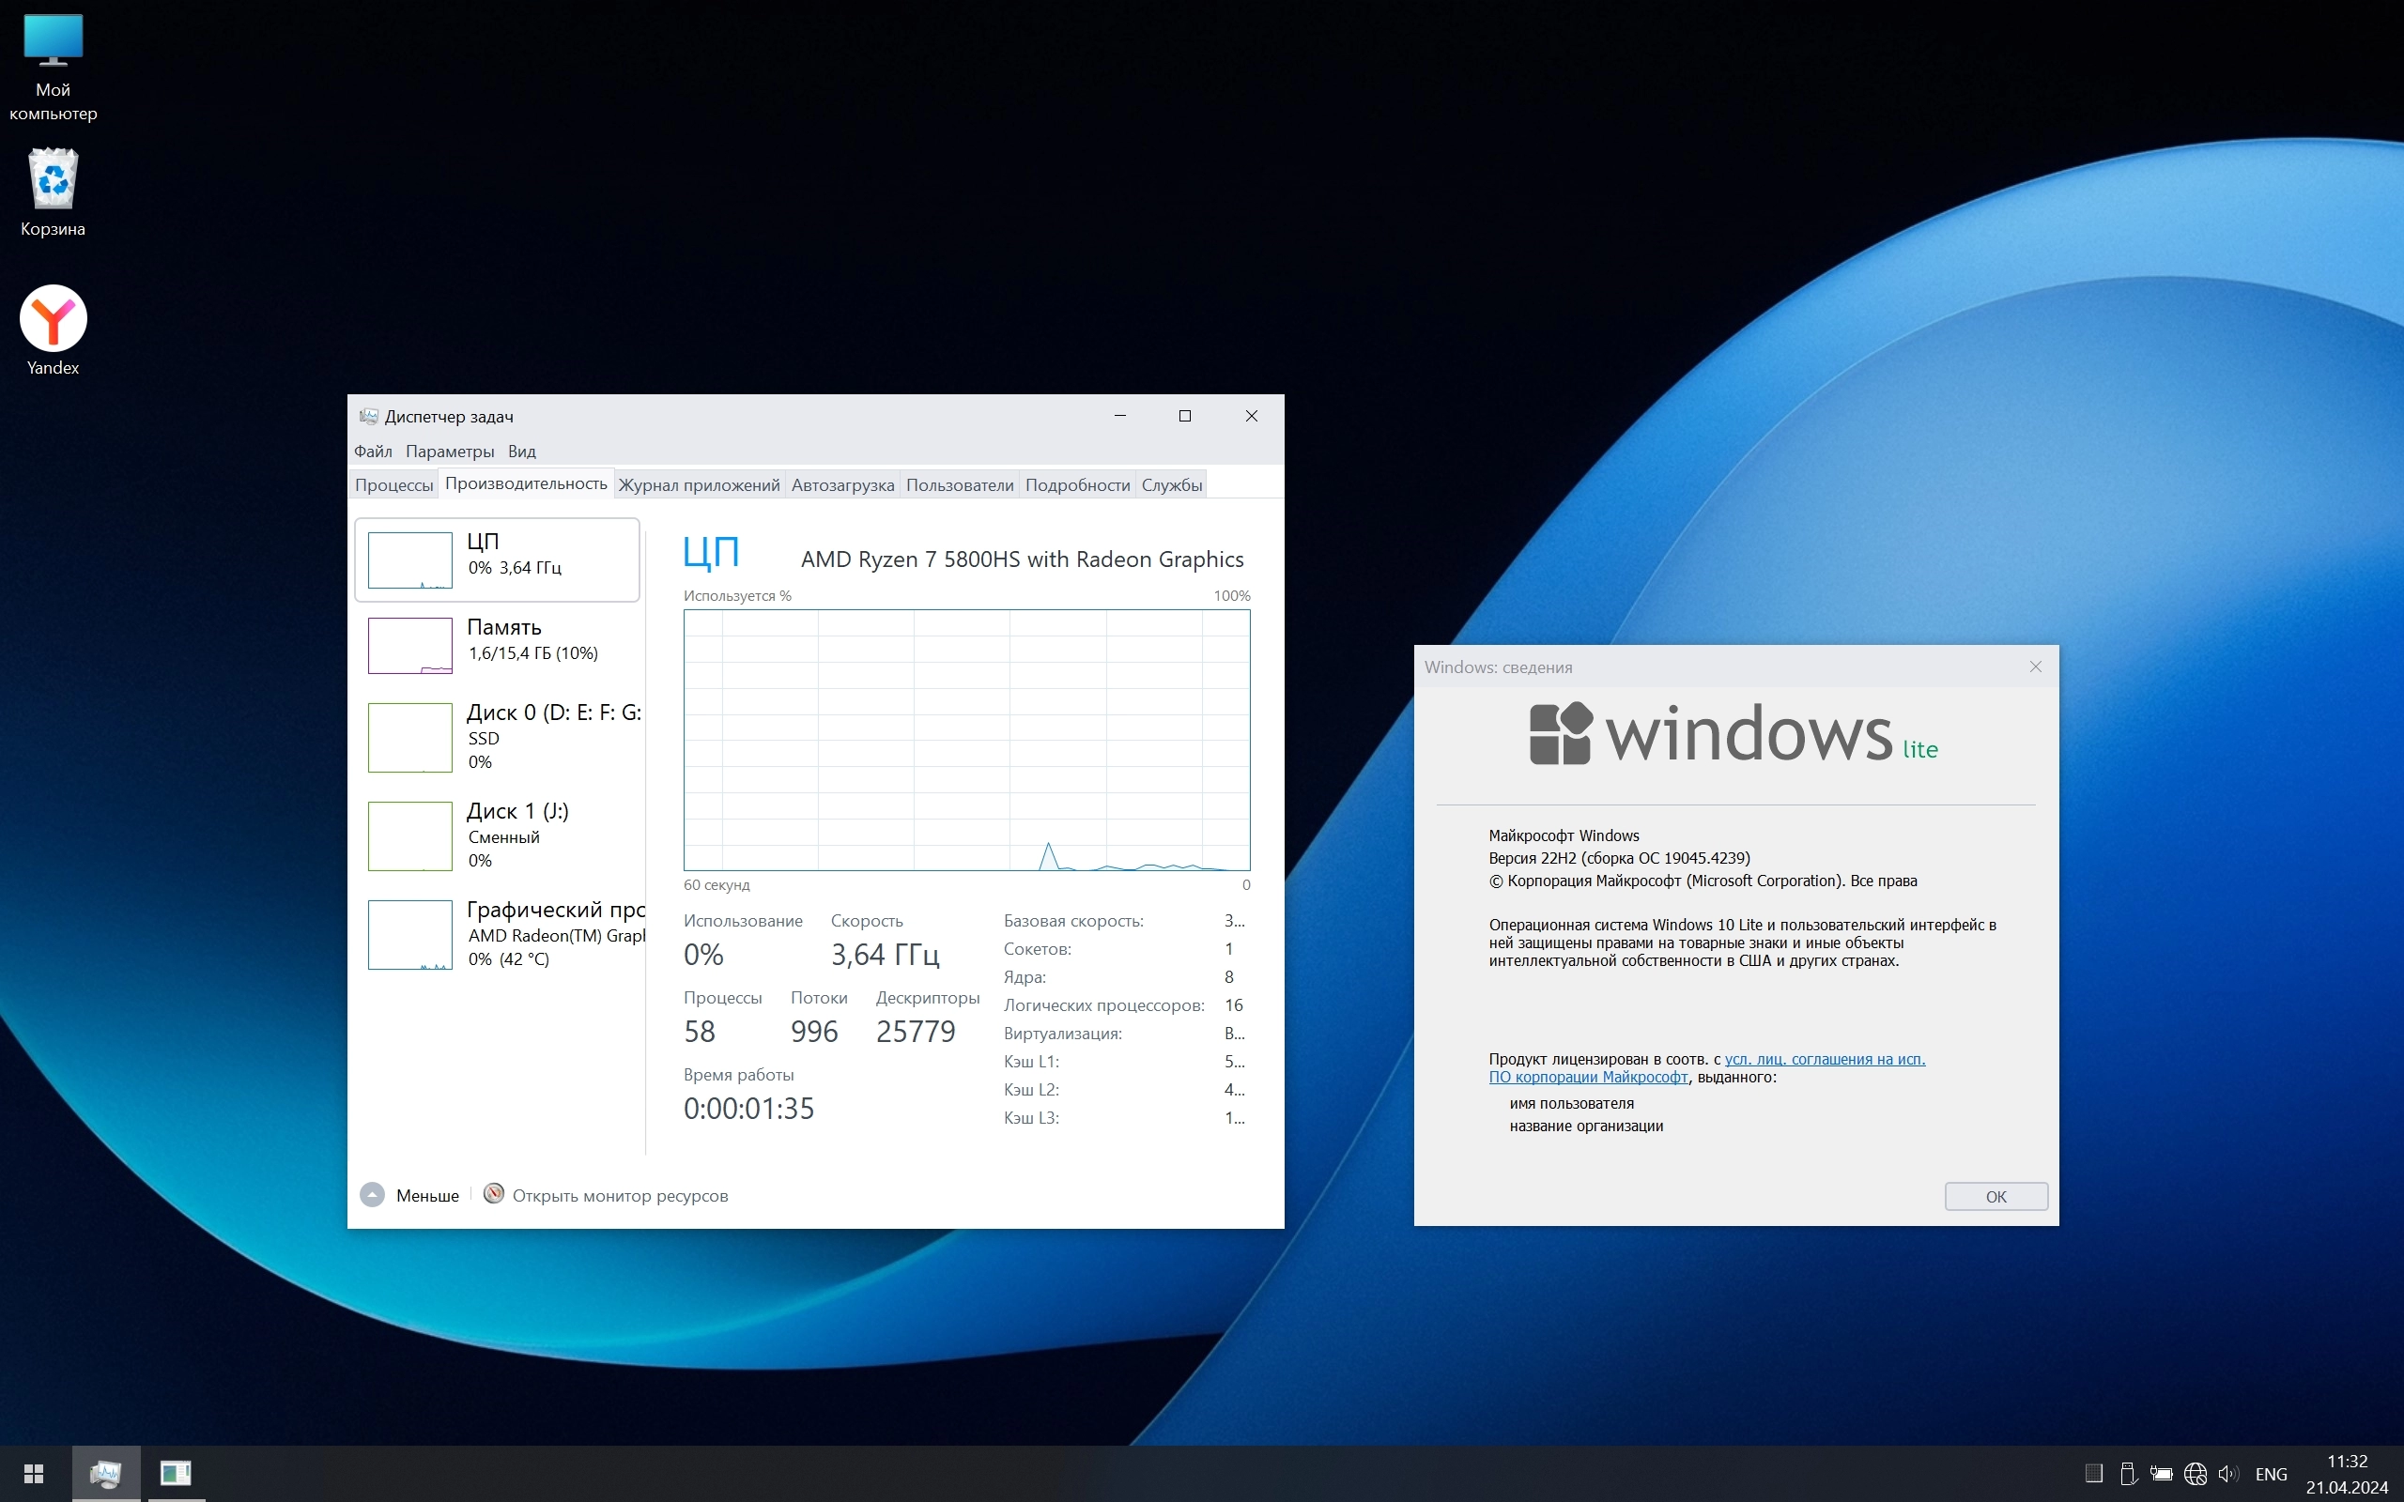Open the Microsoft license agreement link
2404x1502 pixels.
(x=1824, y=1059)
